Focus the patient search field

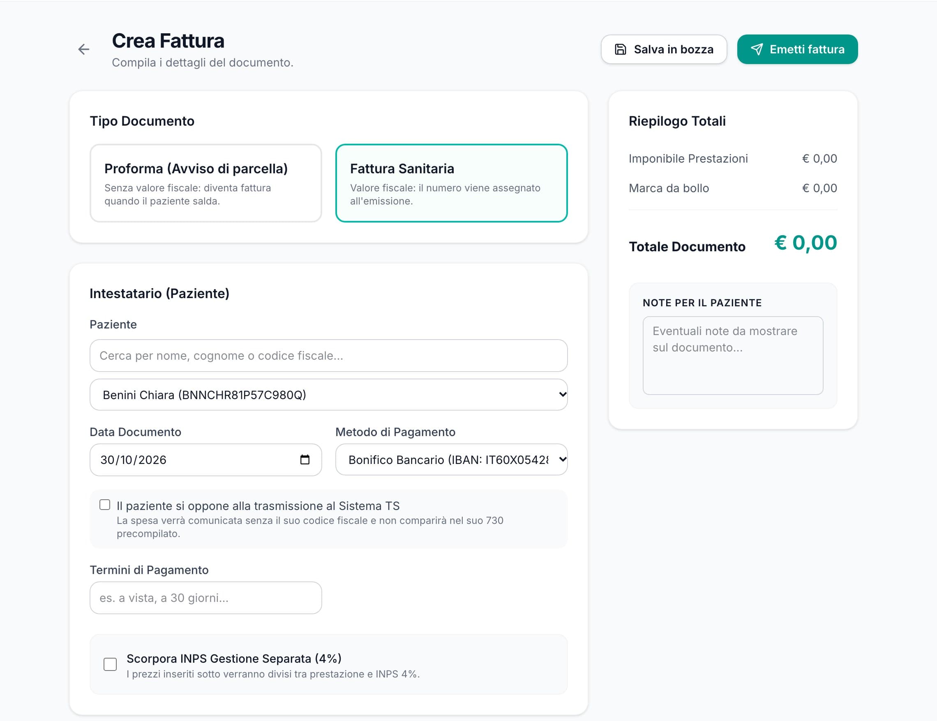click(x=329, y=355)
